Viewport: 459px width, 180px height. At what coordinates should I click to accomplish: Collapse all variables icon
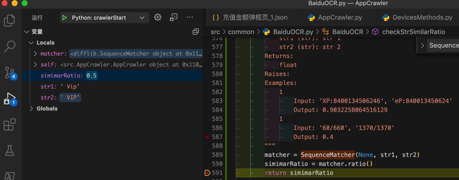tap(196, 31)
